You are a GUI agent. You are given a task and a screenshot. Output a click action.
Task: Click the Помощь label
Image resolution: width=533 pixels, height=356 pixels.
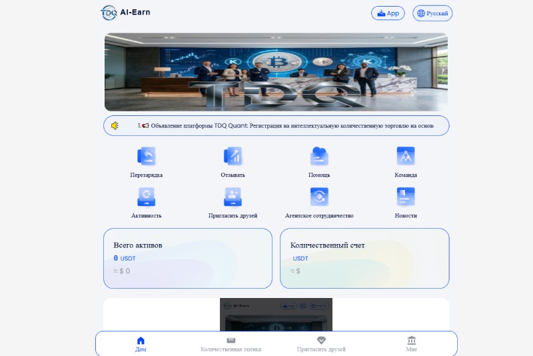coord(319,175)
